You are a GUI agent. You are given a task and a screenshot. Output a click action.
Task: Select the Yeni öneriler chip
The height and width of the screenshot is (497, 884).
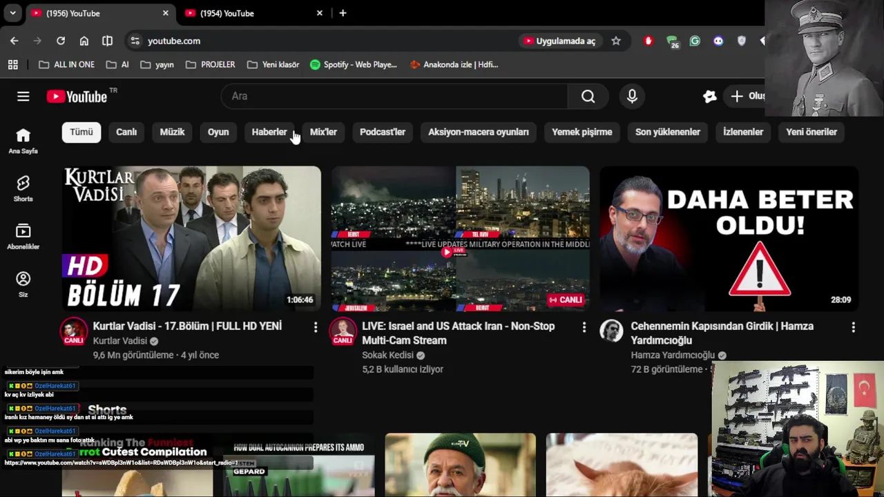click(811, 132)
